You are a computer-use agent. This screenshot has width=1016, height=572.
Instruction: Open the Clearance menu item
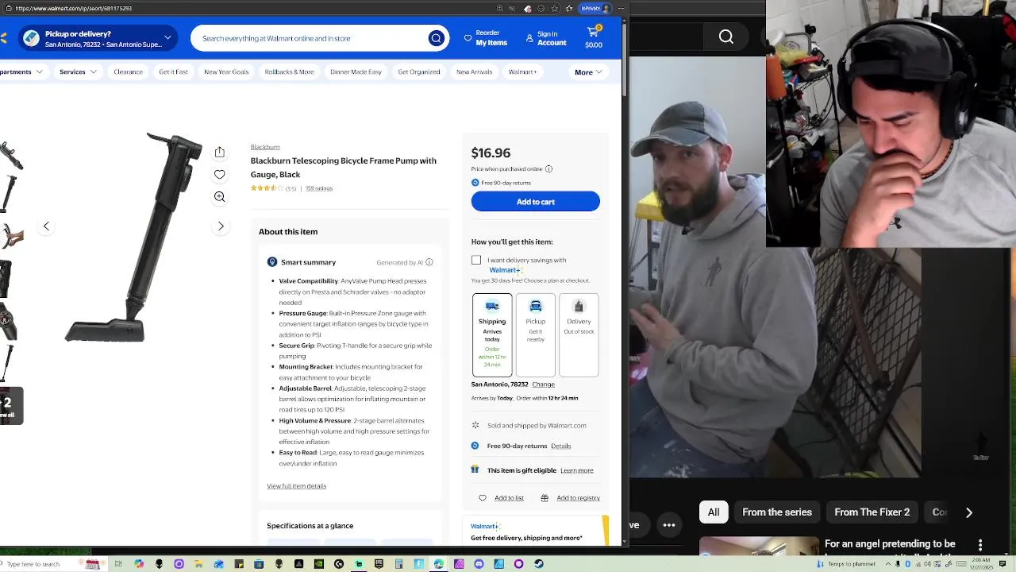pyautogui.click(x=128, y=71)
